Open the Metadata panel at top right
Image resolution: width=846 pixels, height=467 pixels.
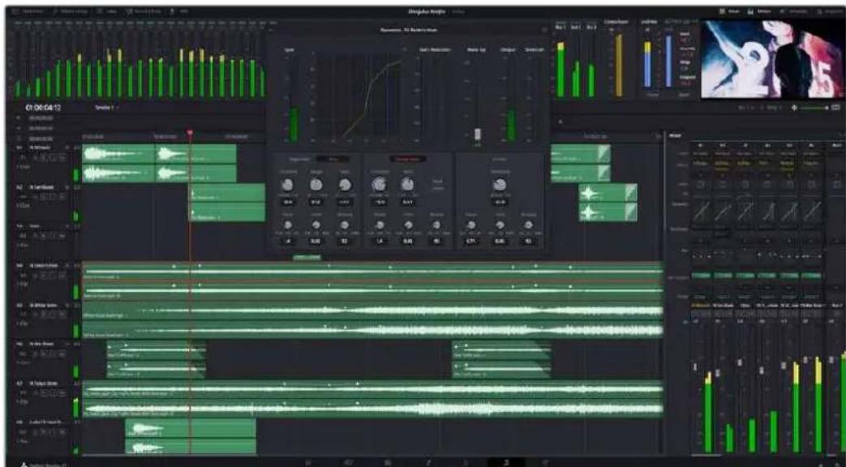click(794, 11)
